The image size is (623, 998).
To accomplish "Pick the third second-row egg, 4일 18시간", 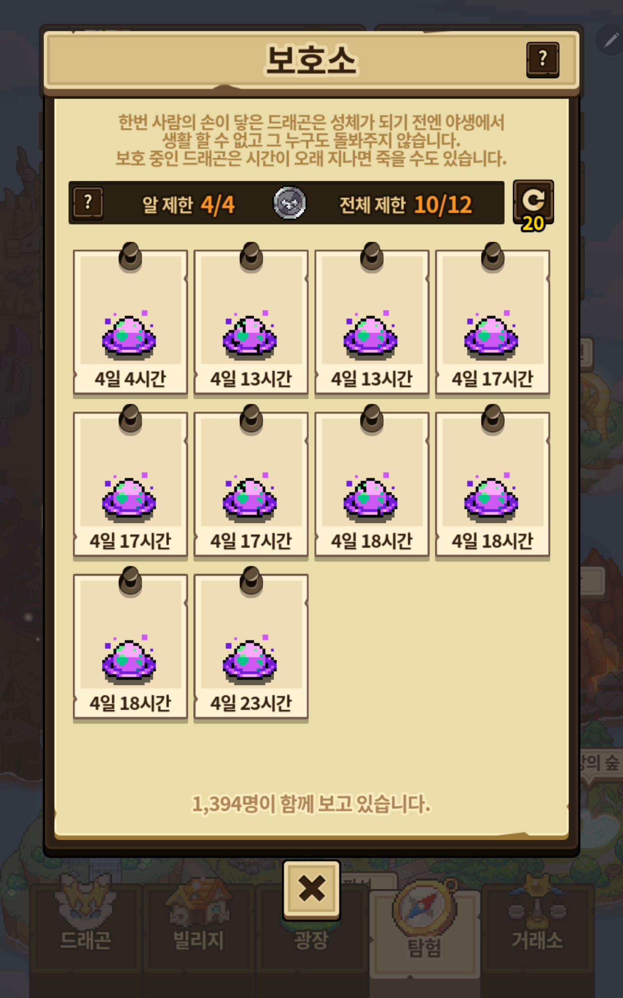I will point(371,484).
